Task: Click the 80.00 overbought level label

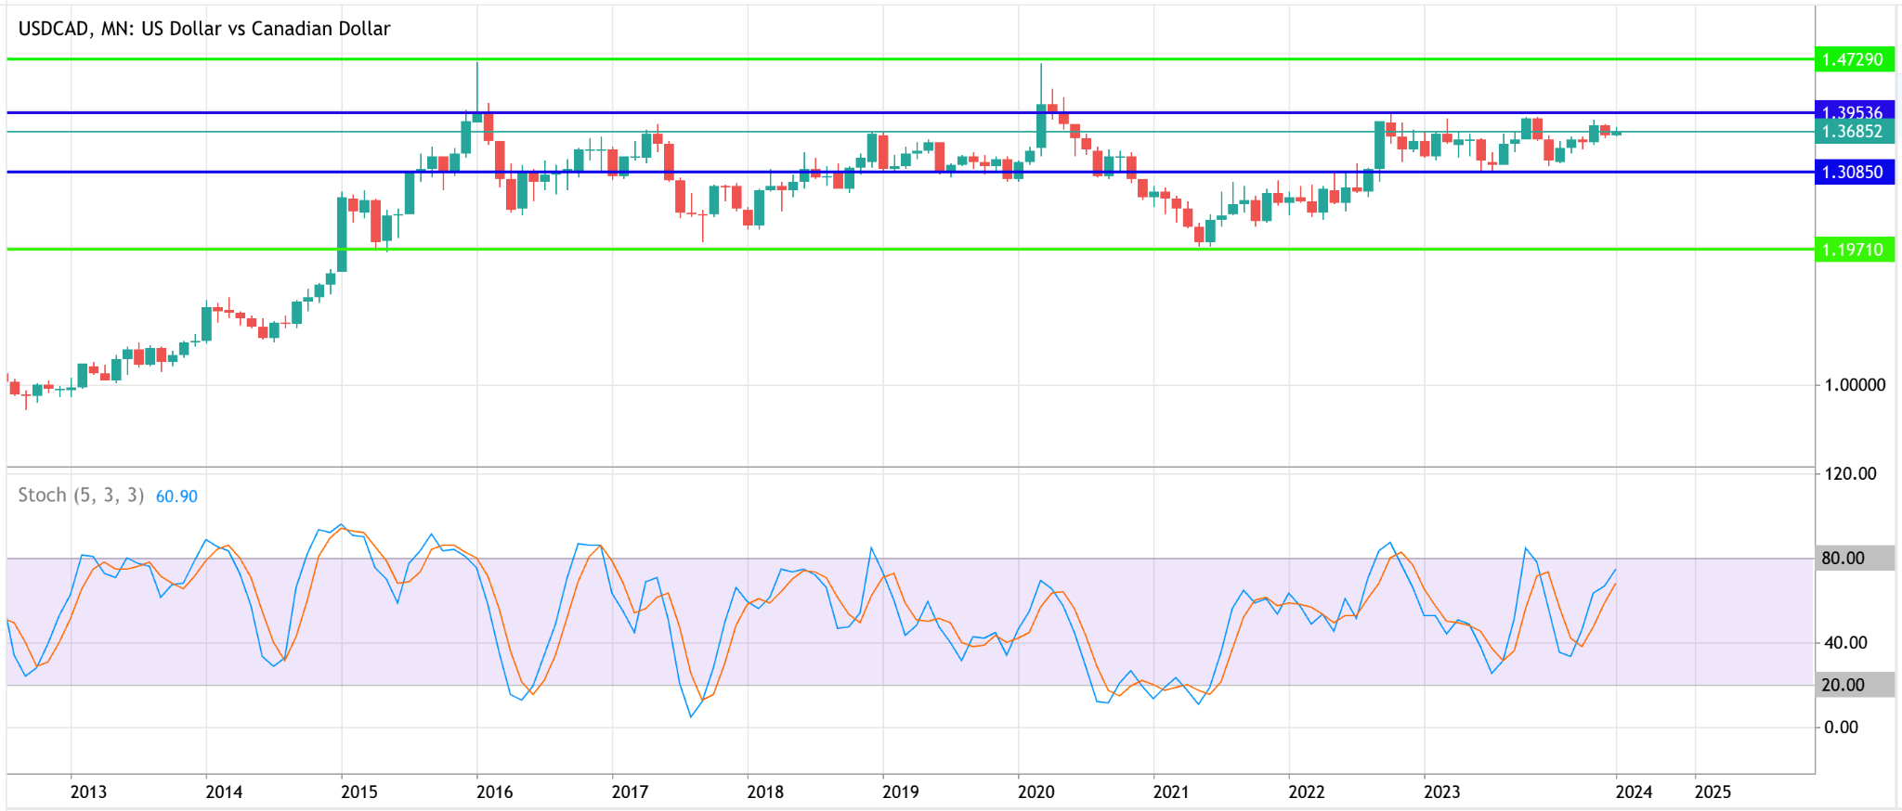Action: (1855, 558)
